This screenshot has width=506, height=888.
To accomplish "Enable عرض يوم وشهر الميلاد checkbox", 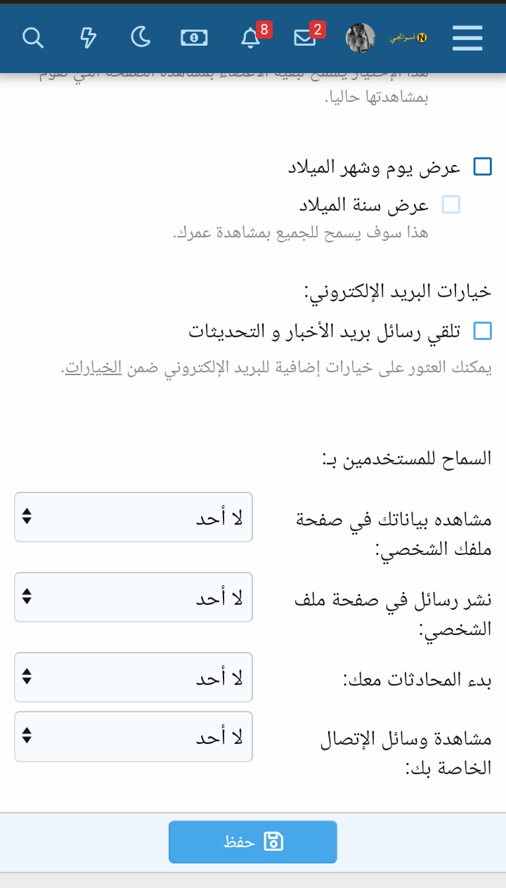I will [x=483, y=166].
